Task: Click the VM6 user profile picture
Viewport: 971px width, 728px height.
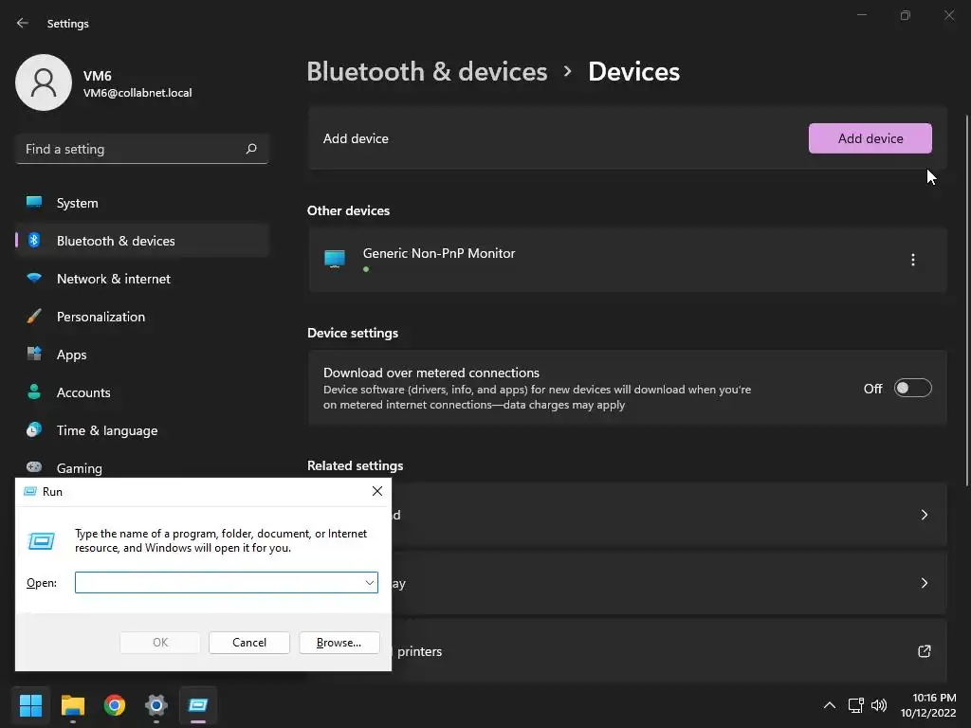Action: 44,82
